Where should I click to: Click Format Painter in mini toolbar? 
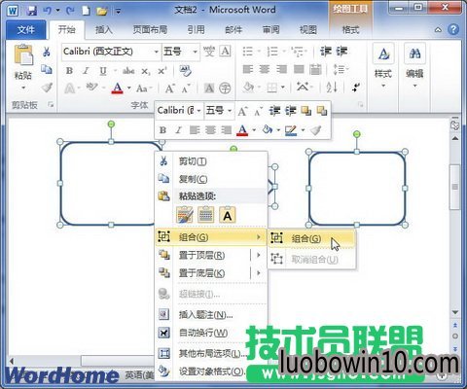point(315,130)
